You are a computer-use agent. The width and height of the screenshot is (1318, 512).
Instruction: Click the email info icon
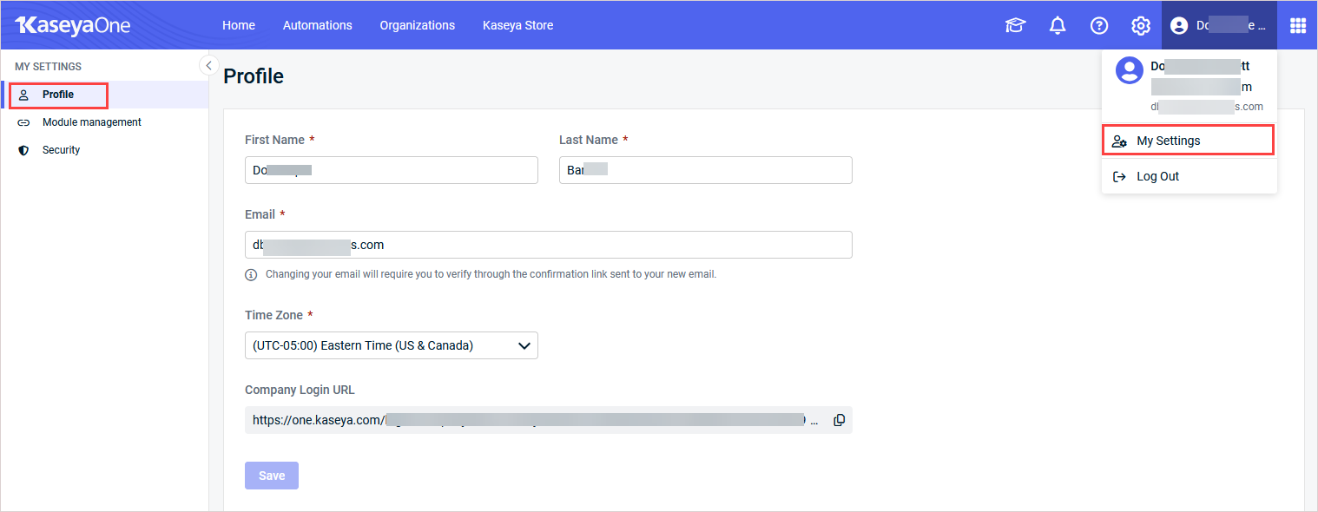(x=251, y=274)
